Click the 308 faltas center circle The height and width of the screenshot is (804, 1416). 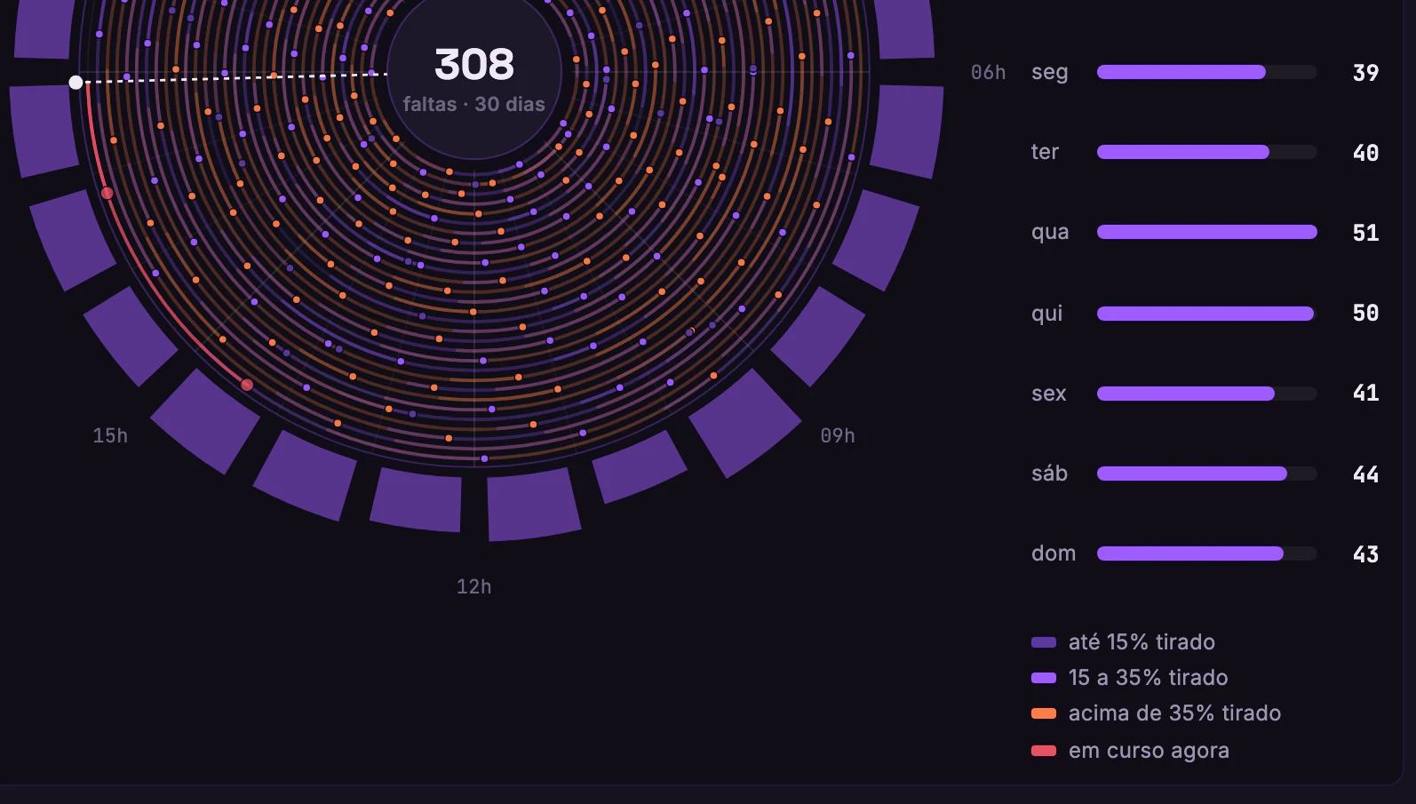coord(474,73)
